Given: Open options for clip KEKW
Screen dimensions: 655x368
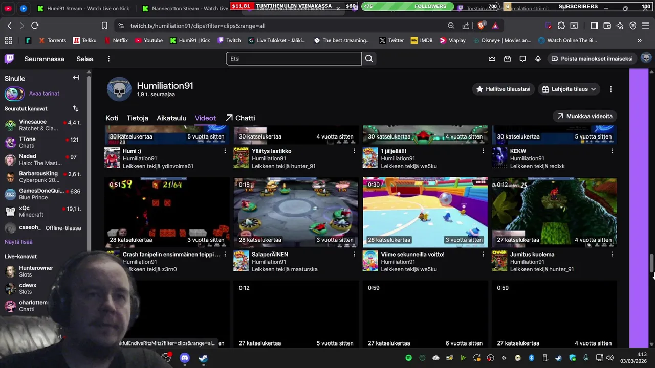Looking at the screenshot, I should (612, 151).
